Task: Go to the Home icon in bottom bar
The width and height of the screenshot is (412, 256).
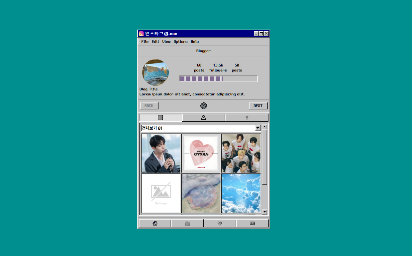Action: tap(155, 223)
